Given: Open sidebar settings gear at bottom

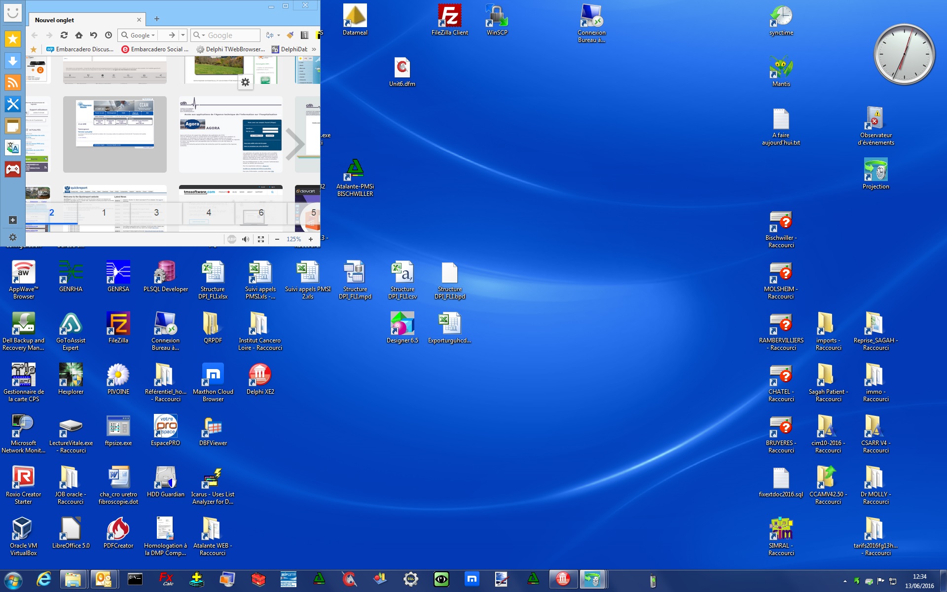Looking at the screenshot, I should (13, 237).
